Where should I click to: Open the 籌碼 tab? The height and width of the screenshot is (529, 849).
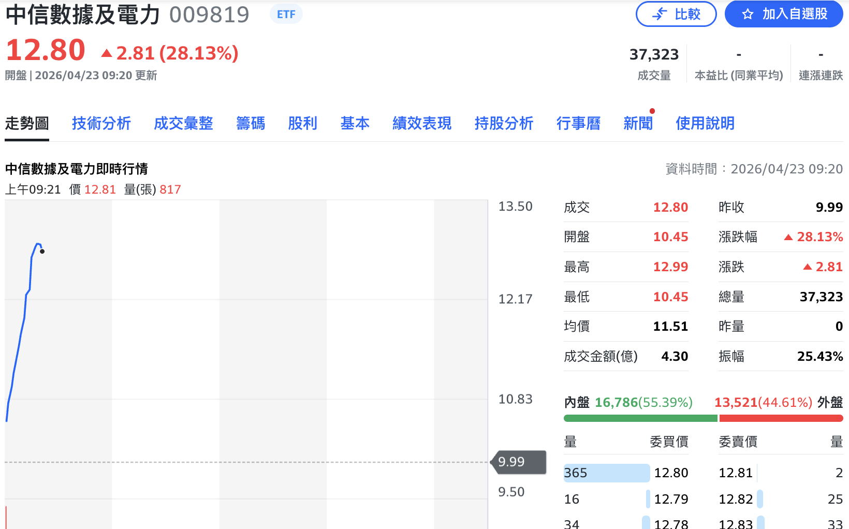[251, 123]
